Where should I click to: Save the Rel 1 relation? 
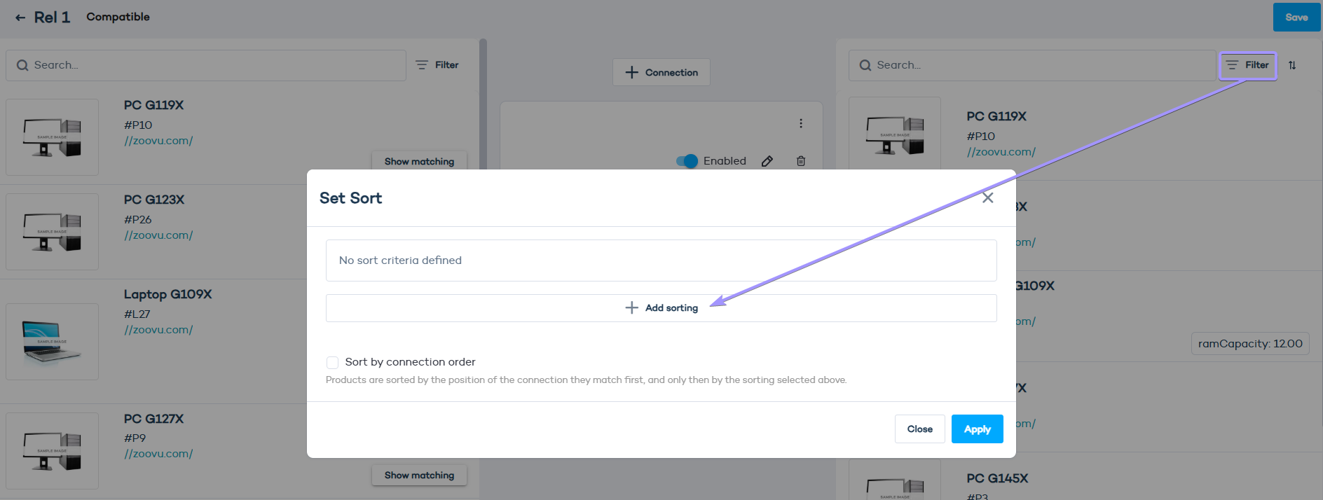point(1297,18)
